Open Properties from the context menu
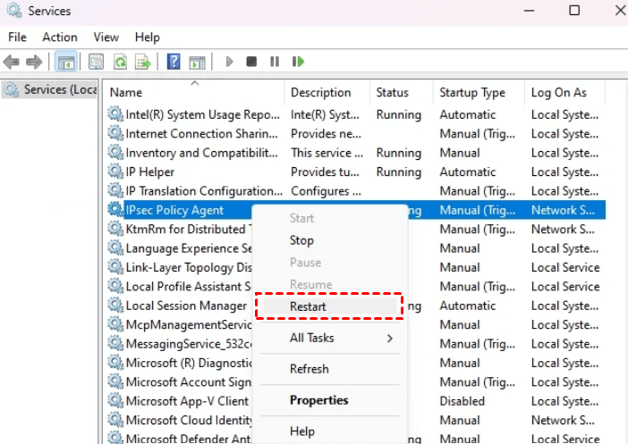Viewport: 628px width, 444px height. pos(318,400)
